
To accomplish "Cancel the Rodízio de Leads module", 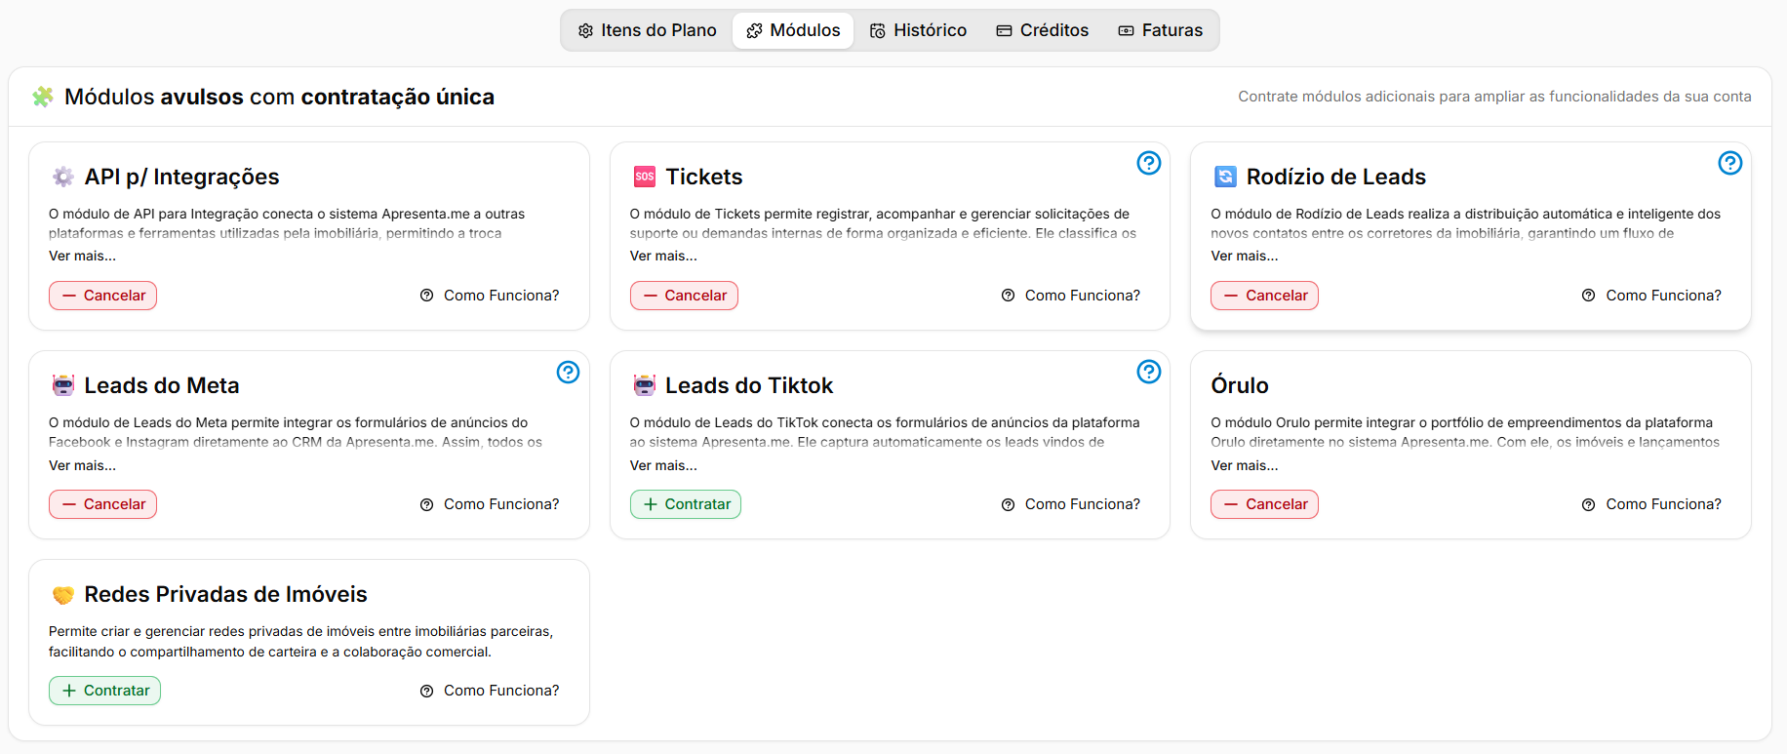I will click(x=1264, y=296).
